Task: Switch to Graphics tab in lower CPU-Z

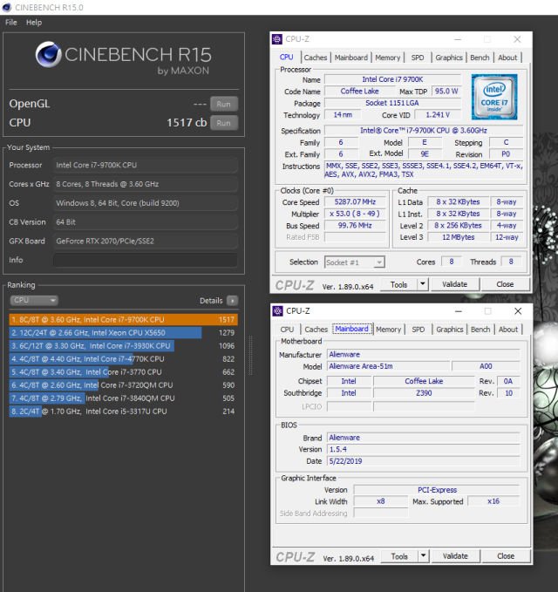Action: tap(450, 330)
